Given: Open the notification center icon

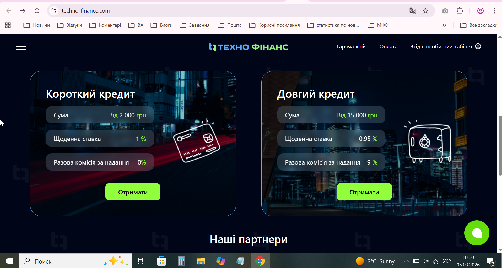Looking at the screenshot, I should [x=491, y=261].
